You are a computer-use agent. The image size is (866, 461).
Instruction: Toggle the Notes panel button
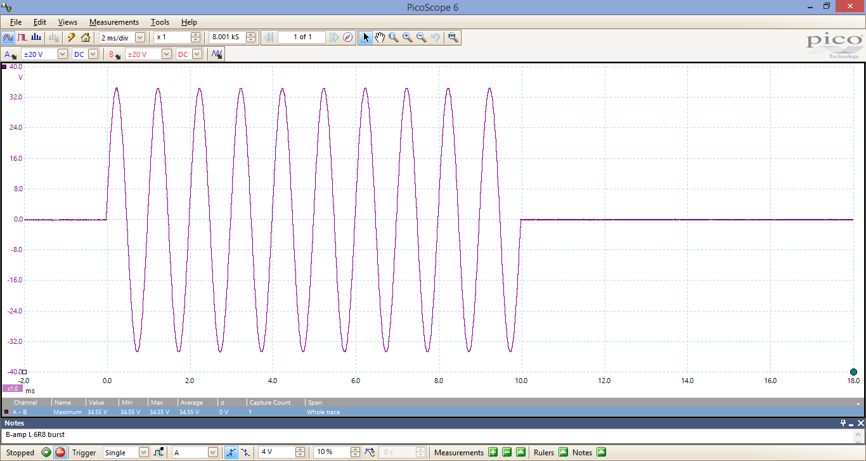602,452
